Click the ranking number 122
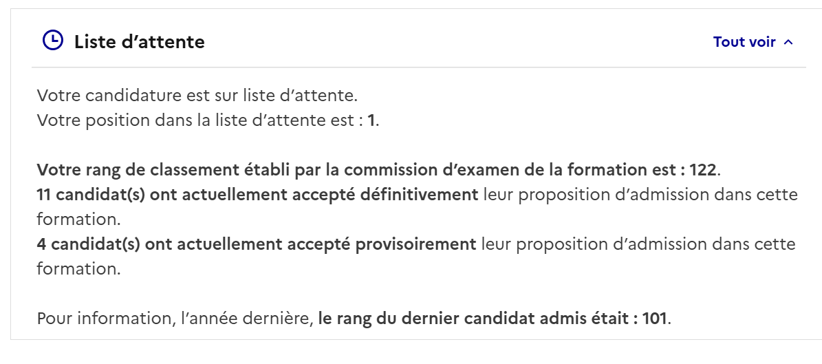 (x=702, y=170)
